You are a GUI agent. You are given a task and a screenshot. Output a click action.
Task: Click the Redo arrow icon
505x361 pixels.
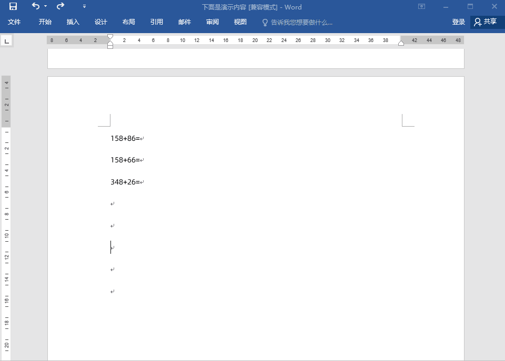pos(60,6)
